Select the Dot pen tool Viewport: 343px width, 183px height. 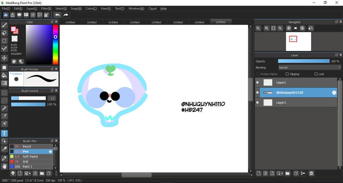[4, 48]
